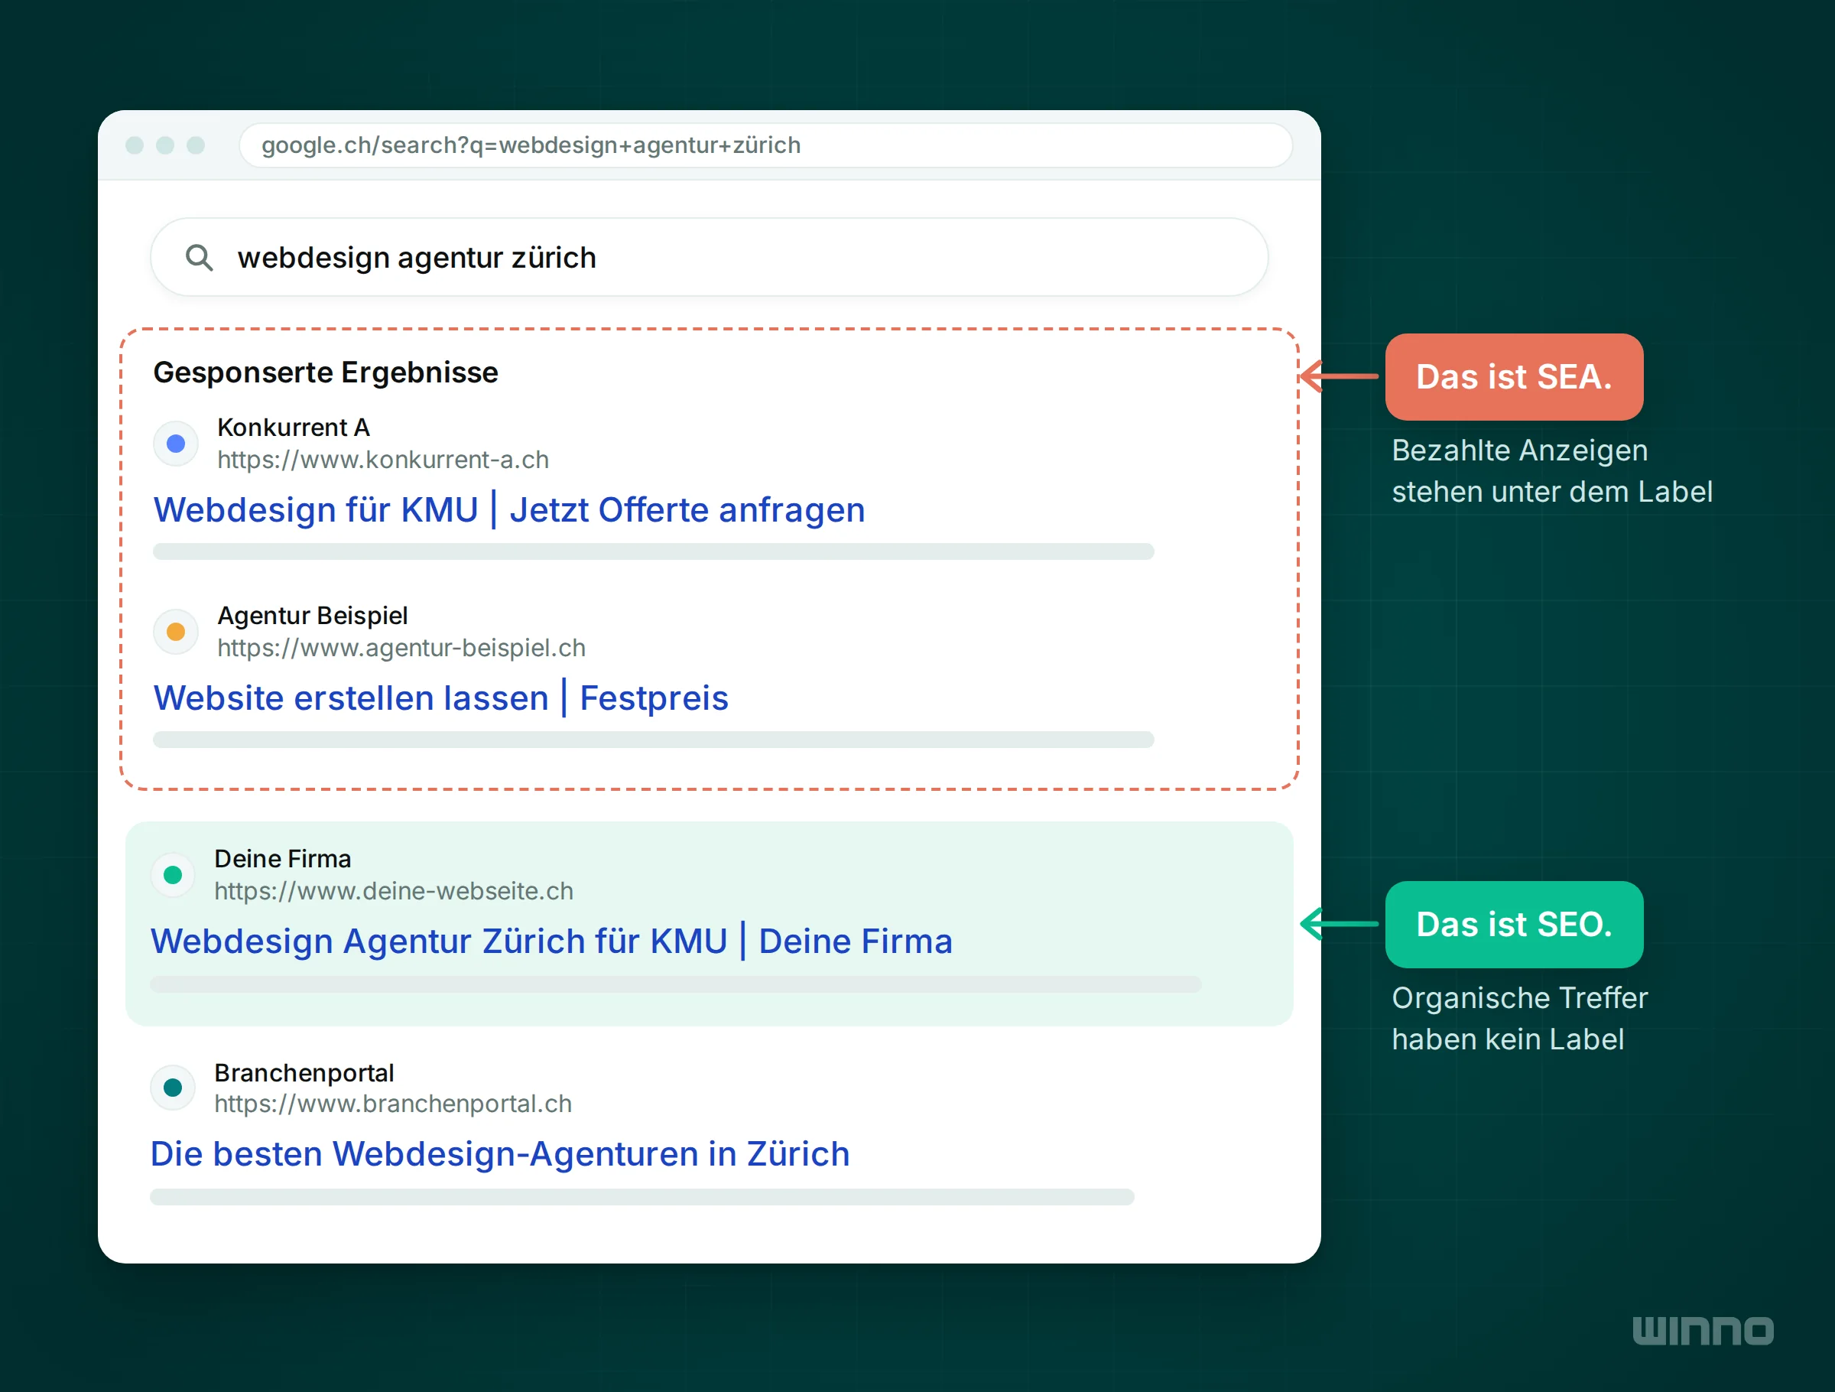
Task: Click the 'Branchenportal' site name
Action: [304, 1072]
